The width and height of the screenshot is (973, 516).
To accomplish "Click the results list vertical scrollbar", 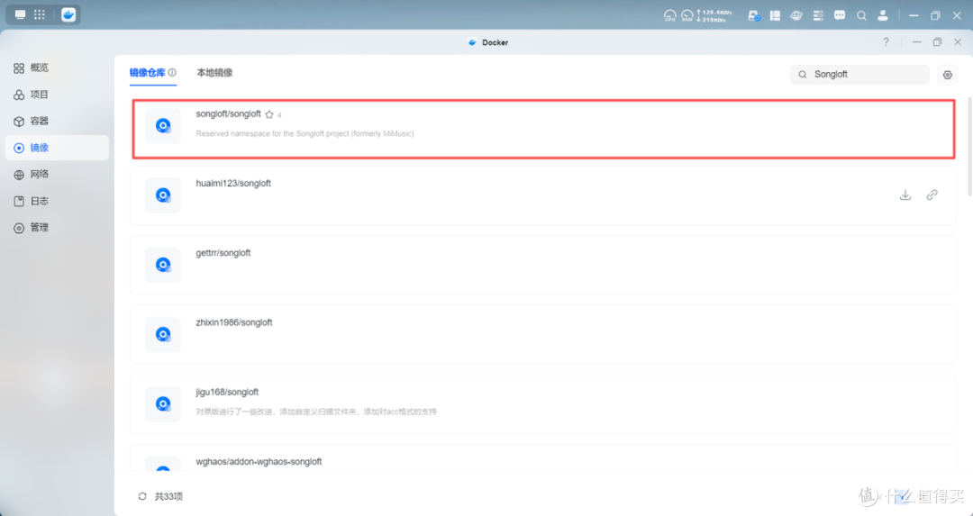I will pyautogui.click(x=970, y=146).
